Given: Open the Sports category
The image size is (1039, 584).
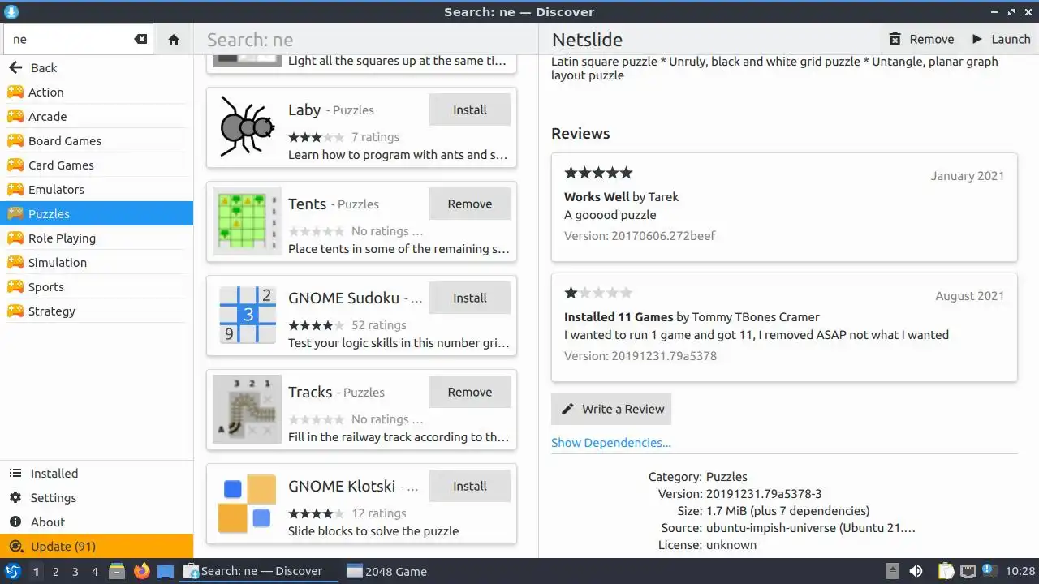Looking at the screenshot, I should tap(97, 287).
